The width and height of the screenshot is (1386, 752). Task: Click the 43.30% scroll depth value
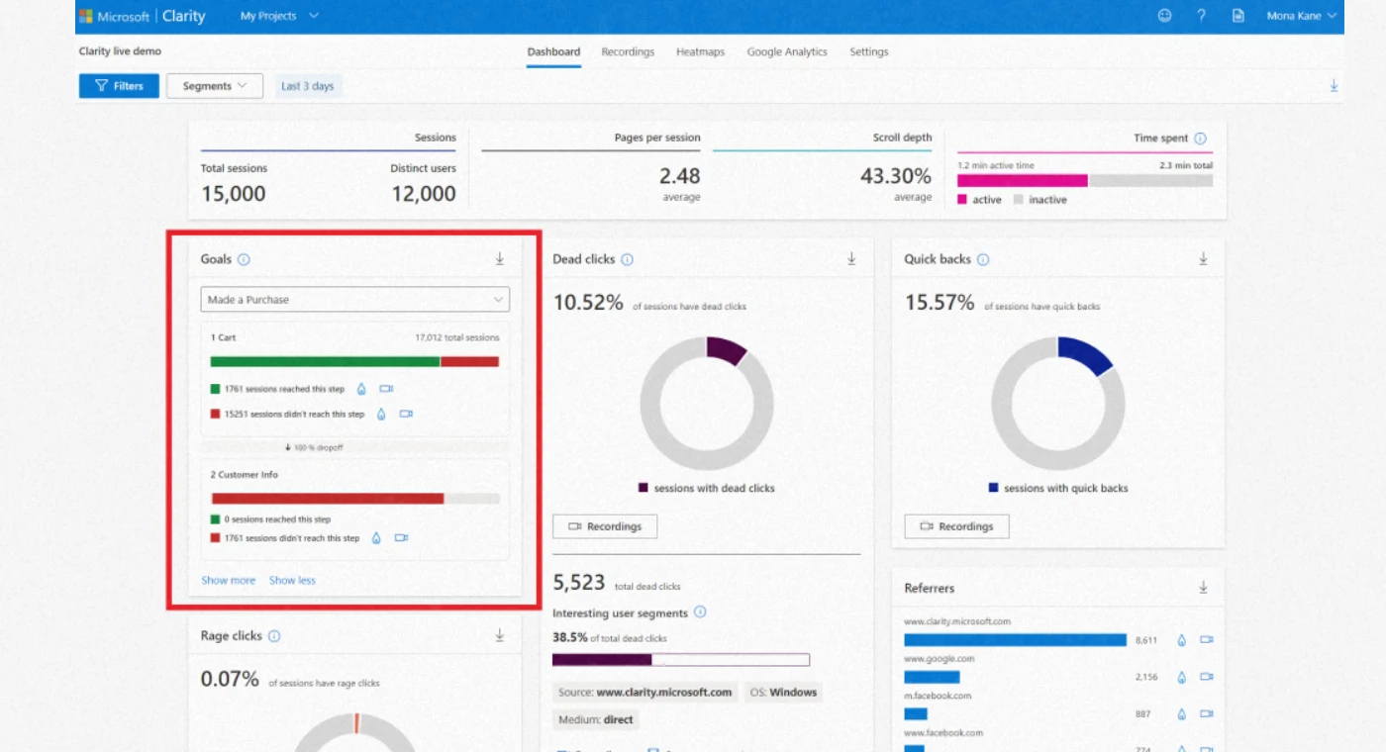coord(895,176)
